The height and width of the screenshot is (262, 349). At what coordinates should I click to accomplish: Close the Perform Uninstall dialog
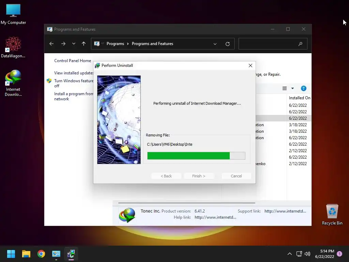click(x=251, y=65)
